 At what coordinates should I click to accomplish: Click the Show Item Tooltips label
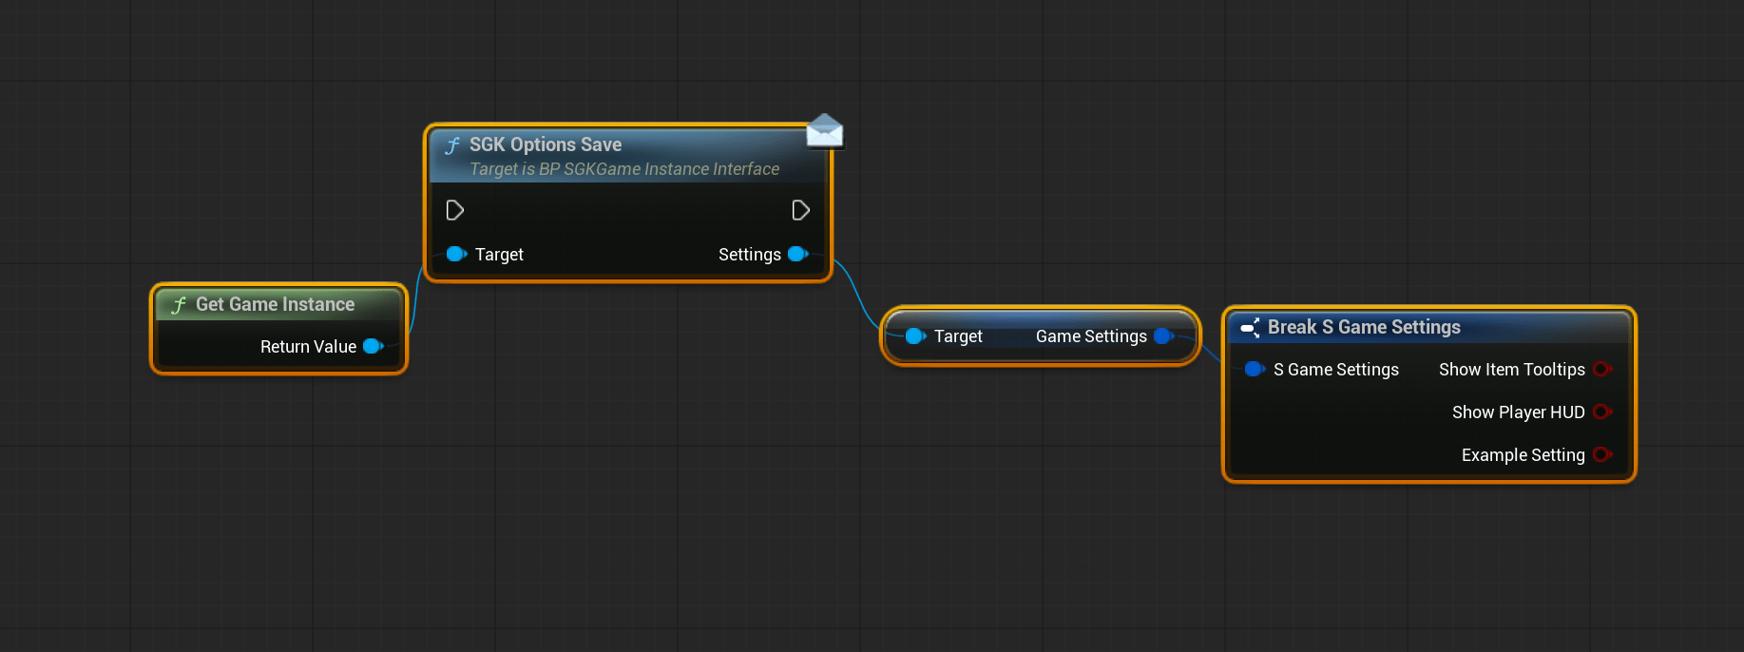1512,370
